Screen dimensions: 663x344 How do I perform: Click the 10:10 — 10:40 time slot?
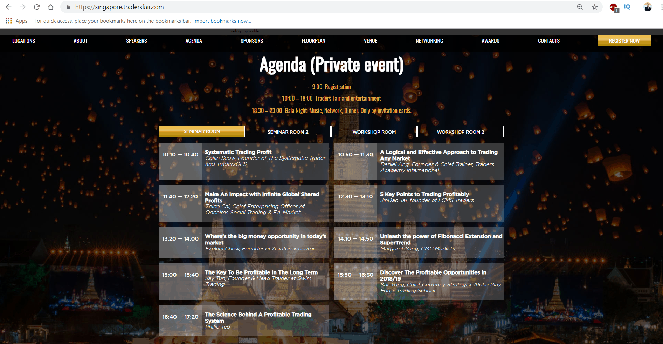[180, 155]
